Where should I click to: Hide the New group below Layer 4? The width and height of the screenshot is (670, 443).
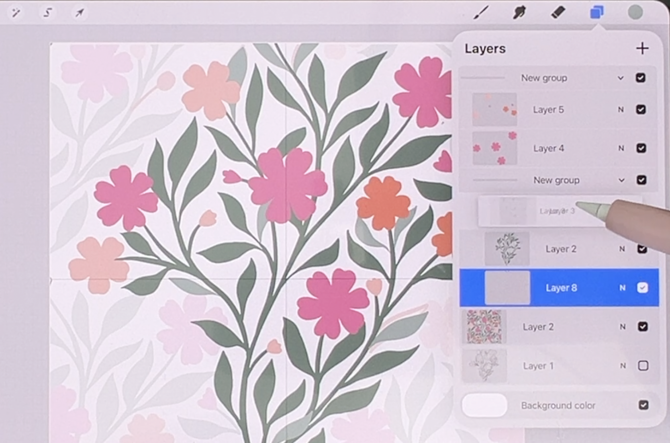(x=641, y=180)
